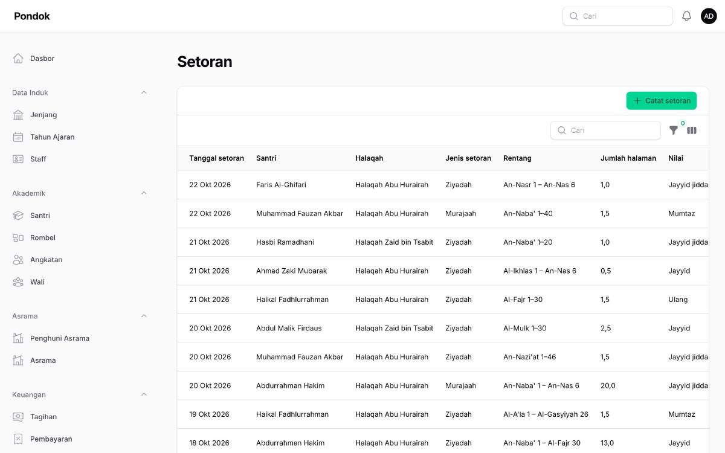Click range An-Naba' 1–40
The image size is (725, 453).
tap(527, 214)
